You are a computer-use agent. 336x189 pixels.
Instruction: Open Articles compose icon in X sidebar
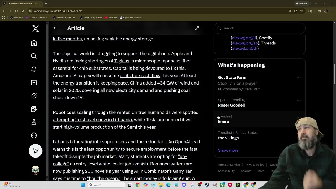point(34,109)
